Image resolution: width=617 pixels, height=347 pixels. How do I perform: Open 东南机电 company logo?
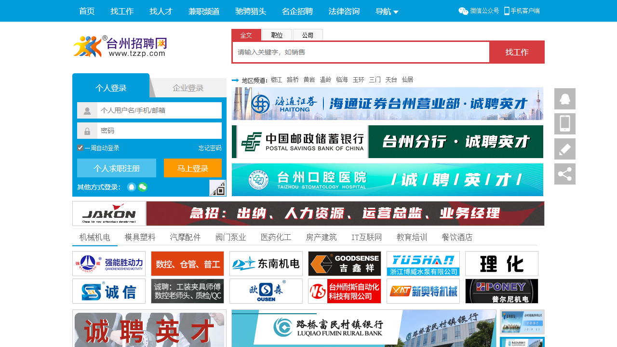click(266, 264)
